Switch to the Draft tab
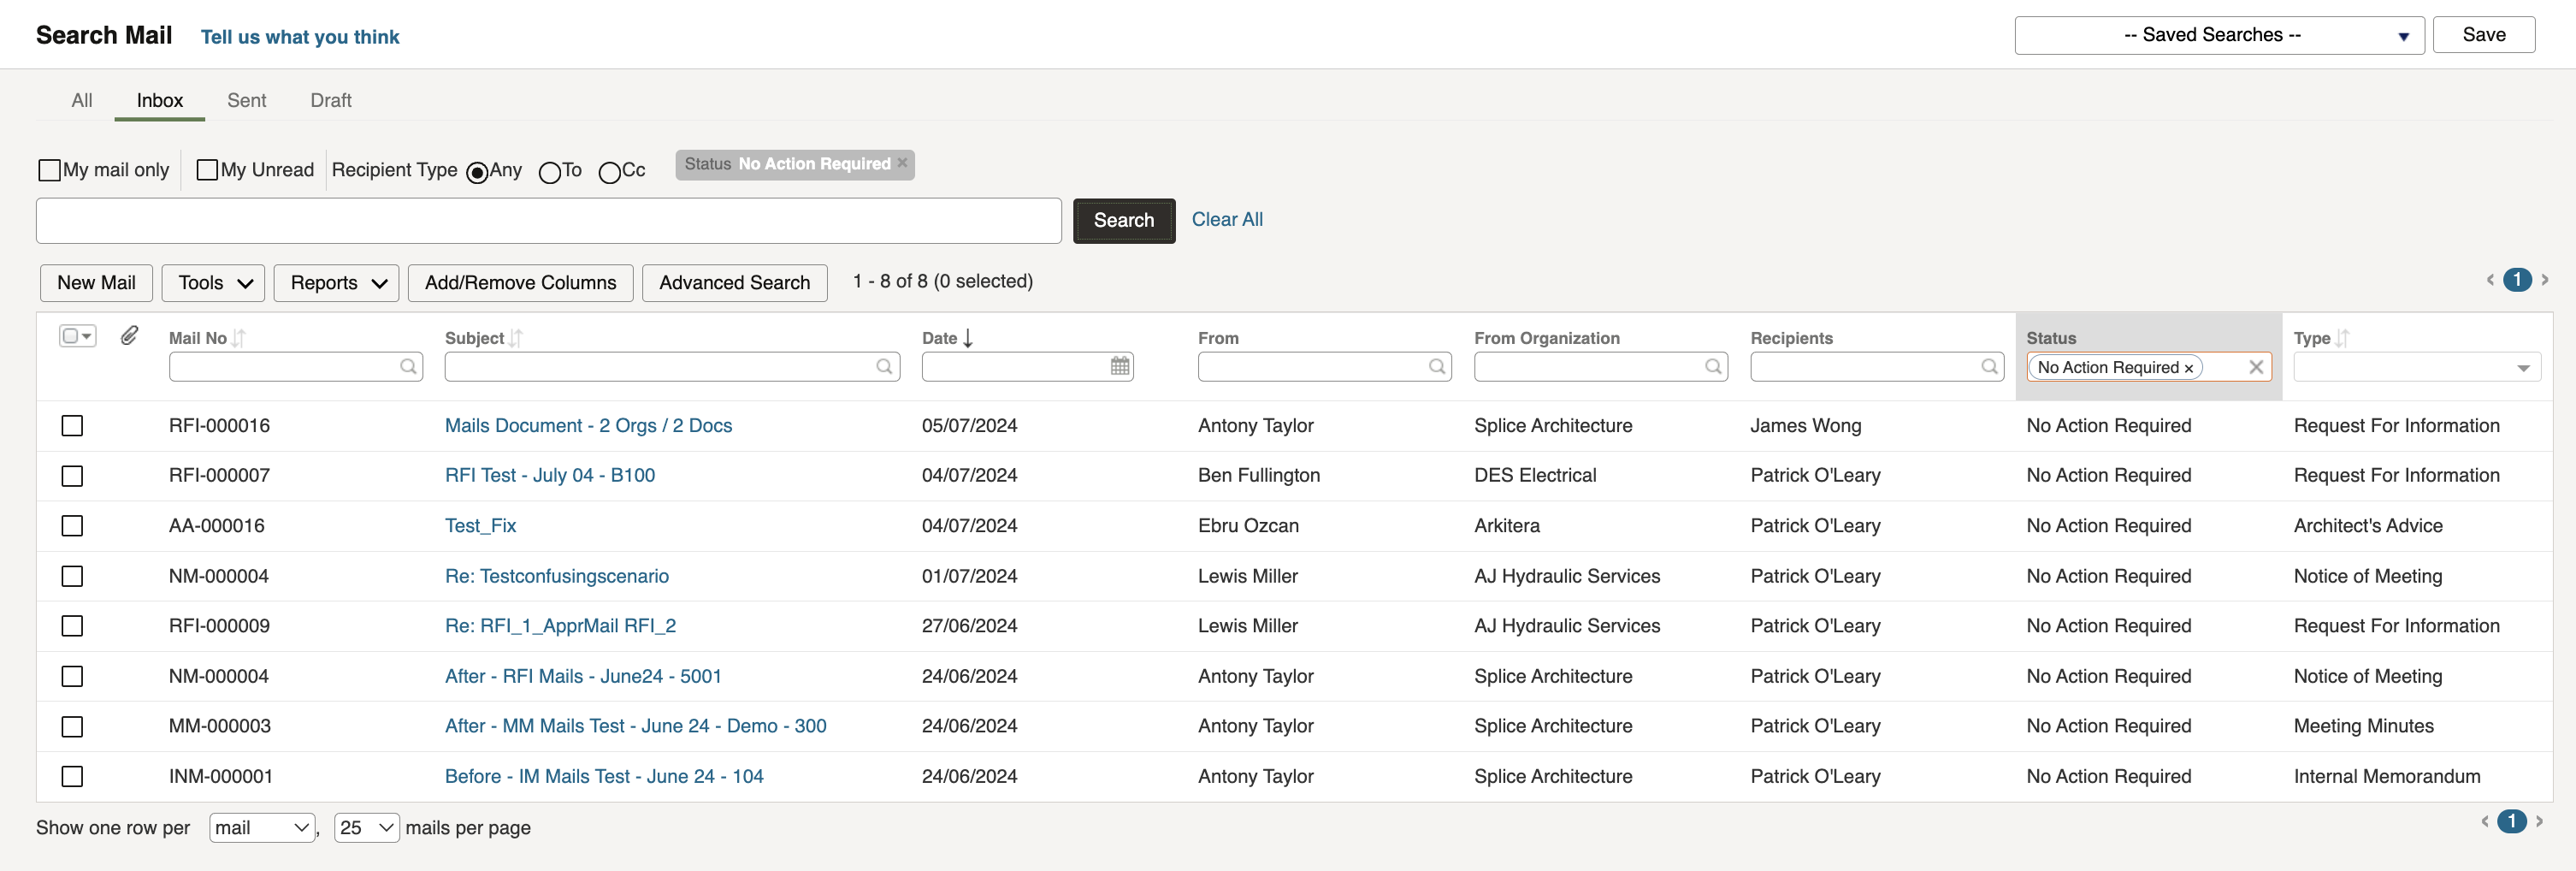 click(331, 100)
